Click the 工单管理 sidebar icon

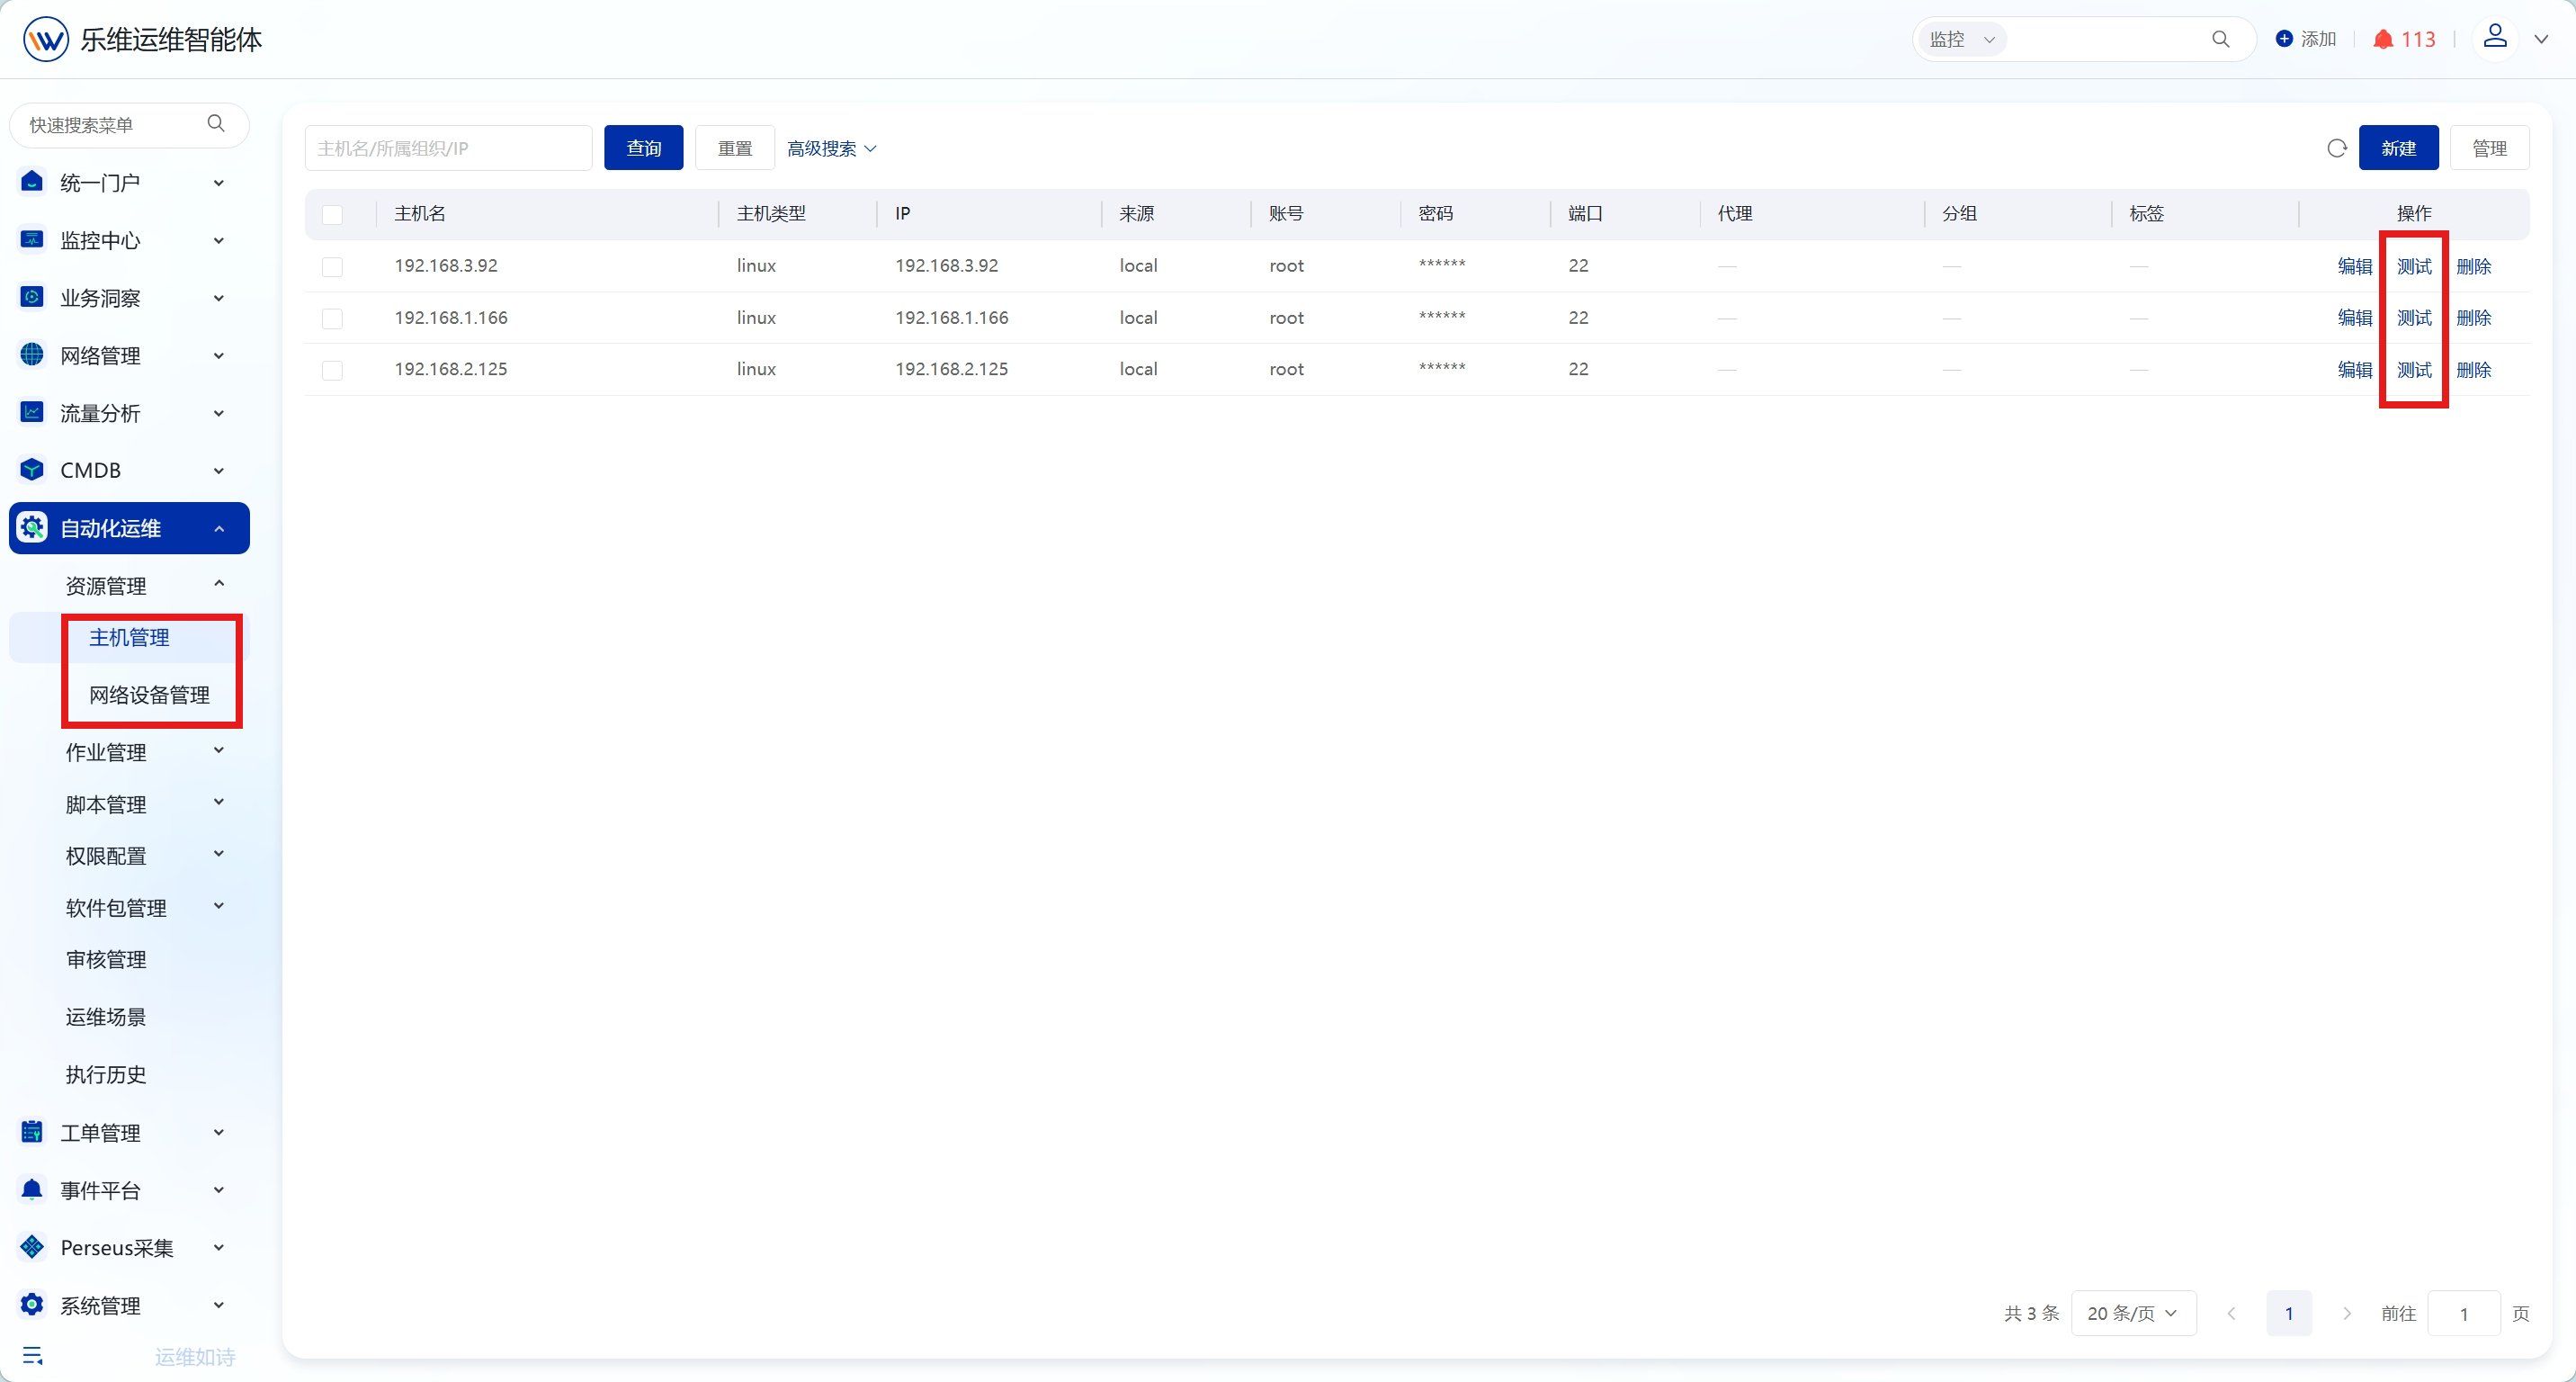32,1132
